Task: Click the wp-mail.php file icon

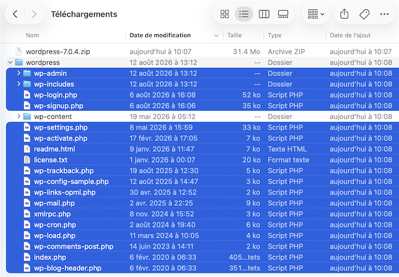Action: (27, 203)
